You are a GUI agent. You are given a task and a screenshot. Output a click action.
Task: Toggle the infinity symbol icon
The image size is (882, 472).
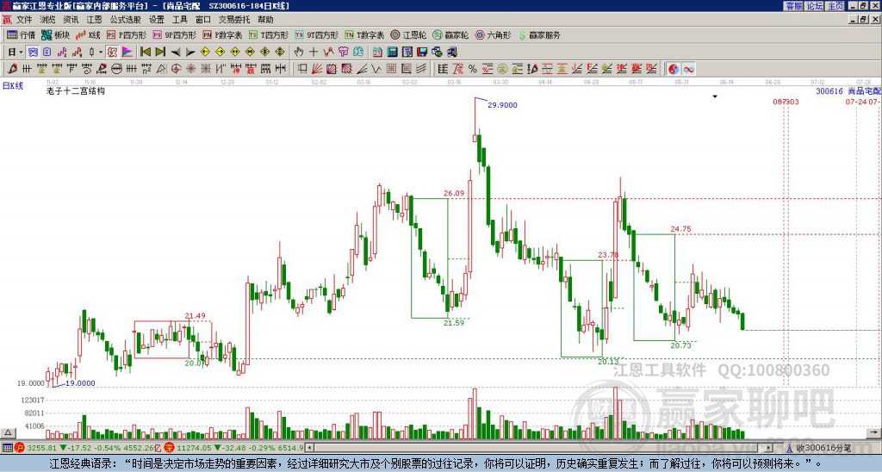click(688, 69)
